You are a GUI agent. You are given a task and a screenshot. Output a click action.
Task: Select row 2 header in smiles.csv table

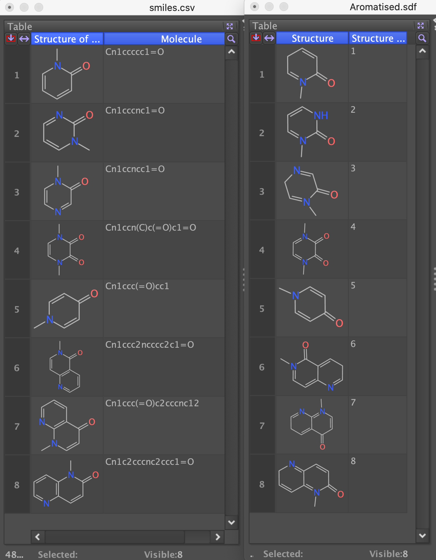pyautogui.click(x=17, y=134)
